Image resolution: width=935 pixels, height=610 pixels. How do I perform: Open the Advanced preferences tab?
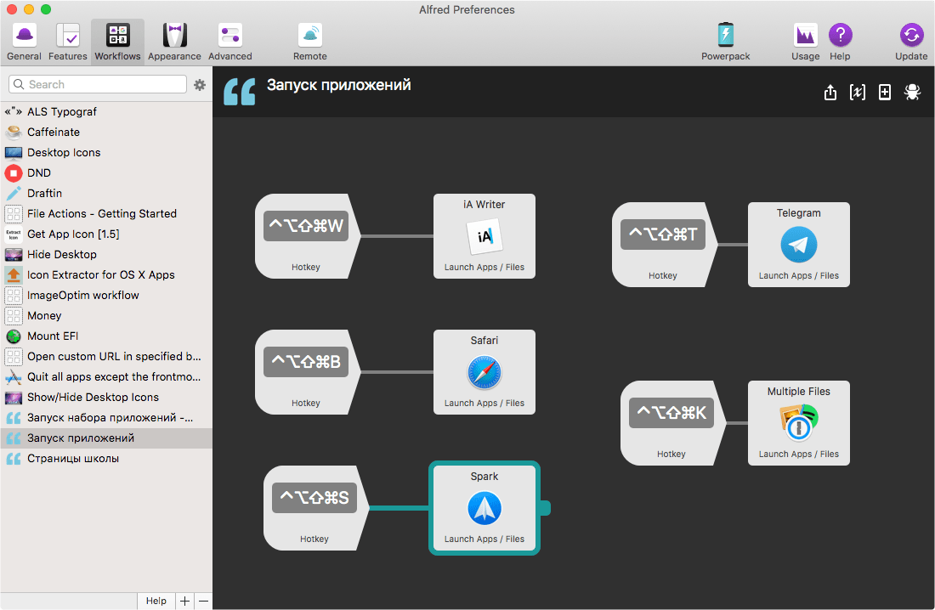pyautogui.click(x=229, y=42)
